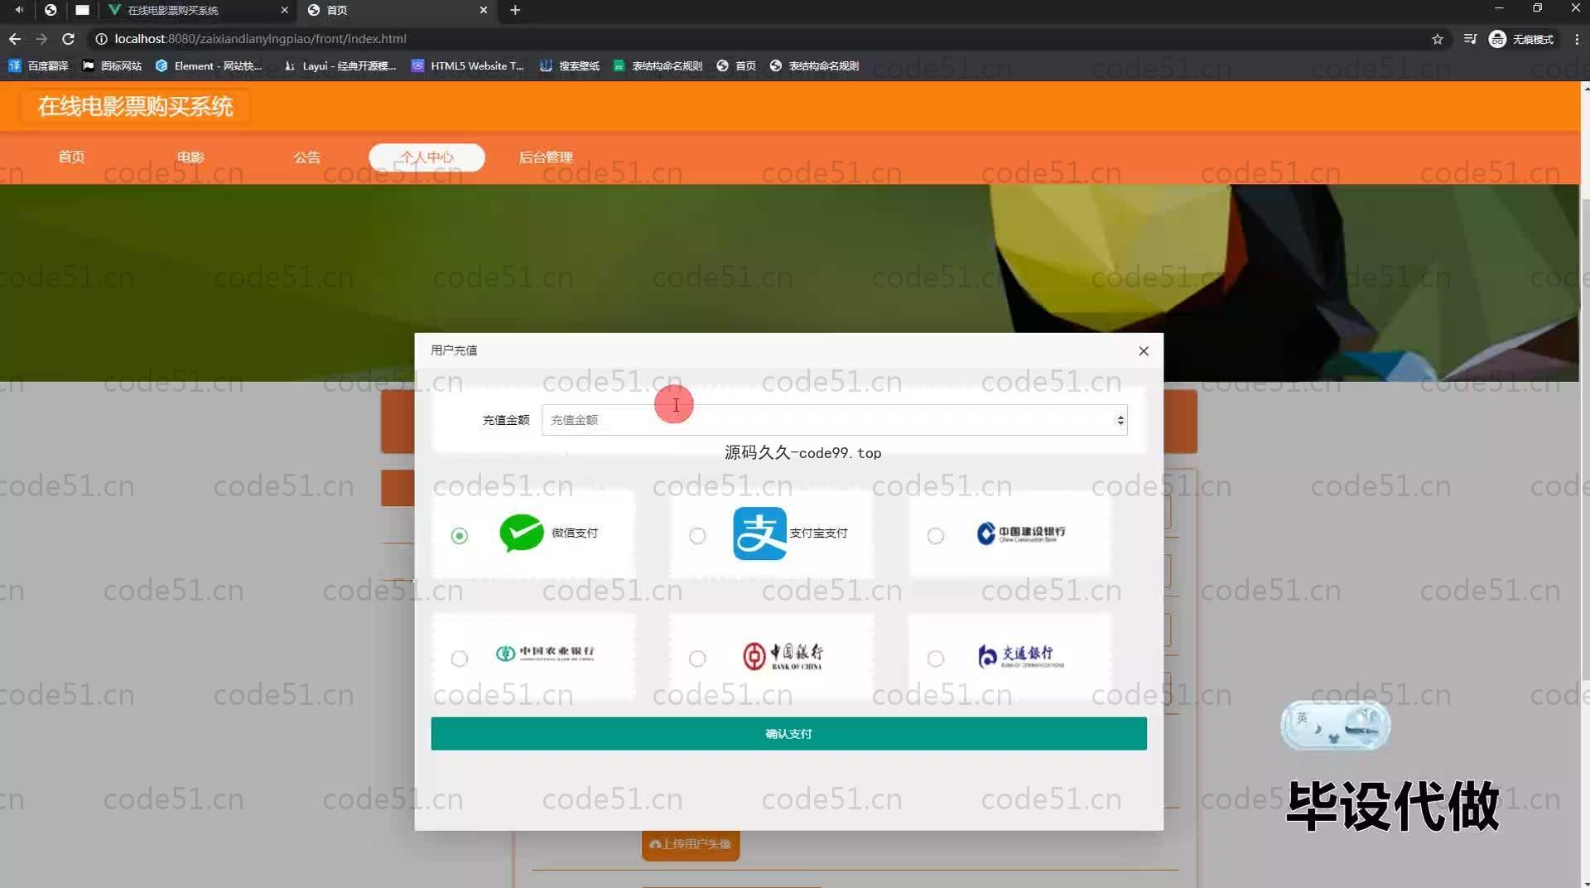The width and height of the screenshot is (1590, 888).
Task: Open the first 表结构命名规则 bookmark with green icon
Action: coord(658,65)
